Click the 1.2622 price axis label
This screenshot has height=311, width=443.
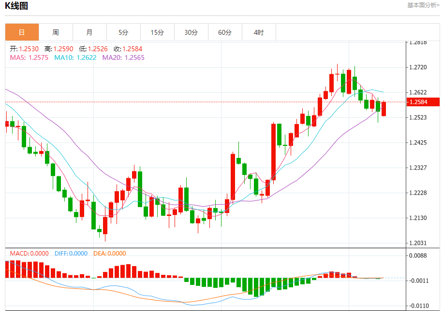tap(418, 92)
